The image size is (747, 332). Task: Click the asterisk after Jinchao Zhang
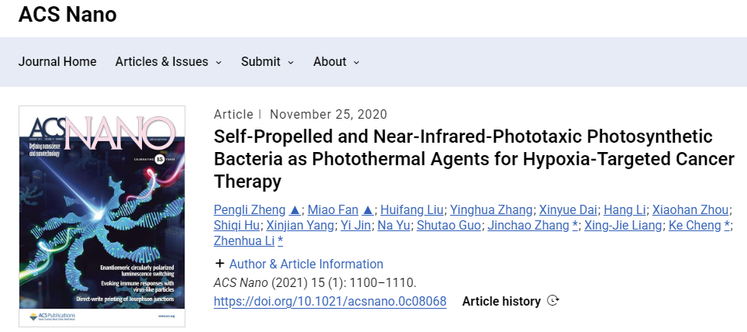(575, 225)
